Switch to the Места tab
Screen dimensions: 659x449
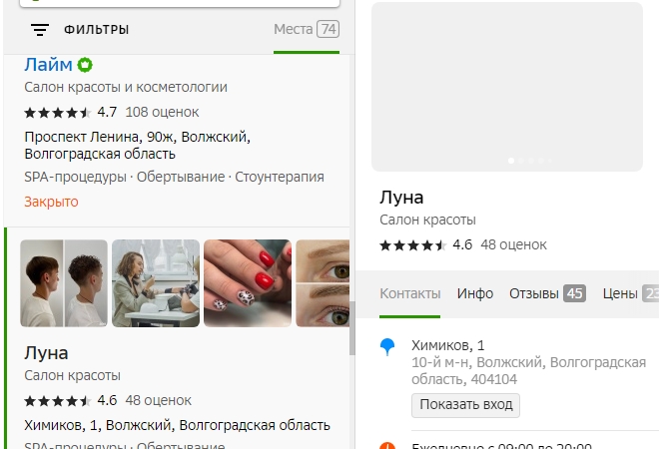(x=294, y=29)
